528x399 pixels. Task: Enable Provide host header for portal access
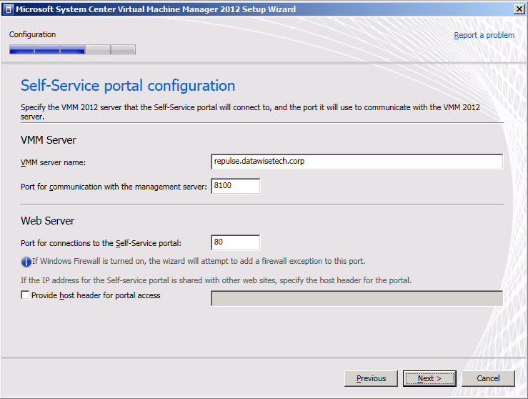pos(25,295)
